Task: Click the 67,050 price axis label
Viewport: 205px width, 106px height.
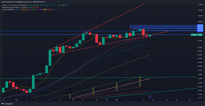Action: [200, 94]
